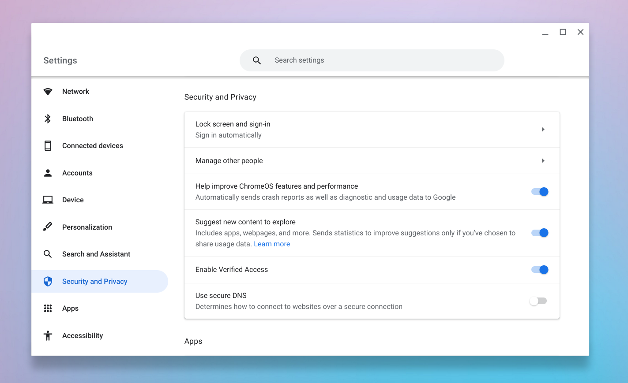The image size is (628, 383).
Task: Open the Learn more link
Action: pos(272,244)
